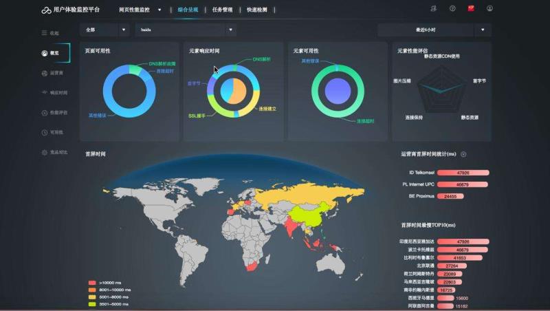The height and width of the screenshot is (311, 550).
Task: Toggle the 5001~8000 ms legend item
Action: [92, 297]
